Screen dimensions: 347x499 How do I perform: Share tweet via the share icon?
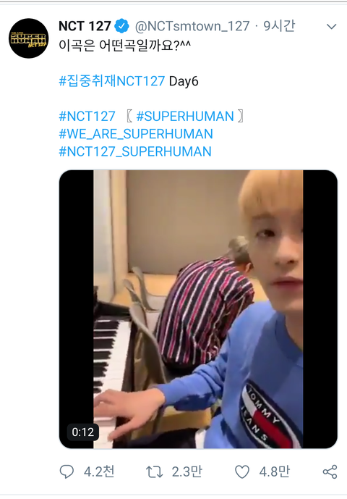click(x=330, y=471)
